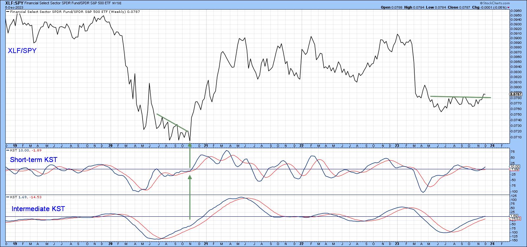The width and height of the screenshot is (527, 247).
Task: Click the KST 1.69, -14.53 legend
Action: [x=24, y=197]
